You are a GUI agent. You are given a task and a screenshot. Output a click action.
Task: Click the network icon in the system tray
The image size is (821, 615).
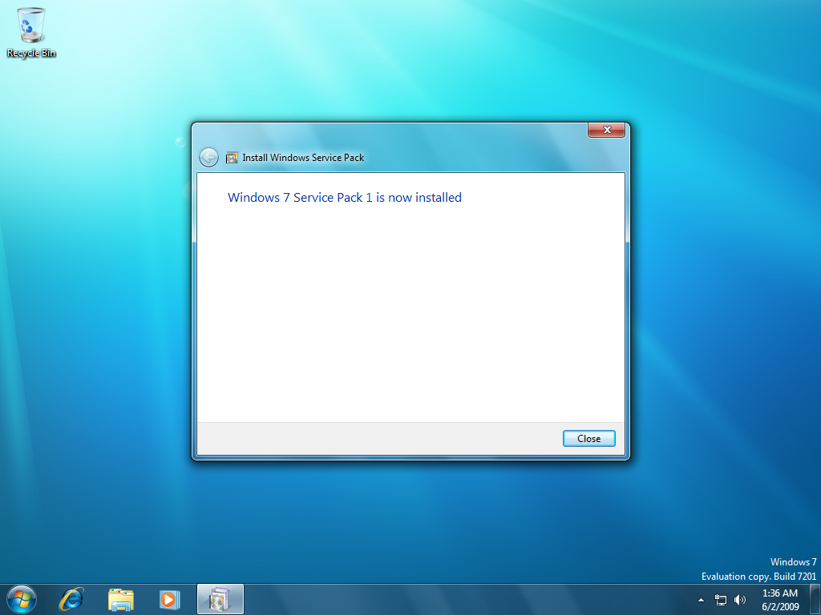tap(721, 600)
